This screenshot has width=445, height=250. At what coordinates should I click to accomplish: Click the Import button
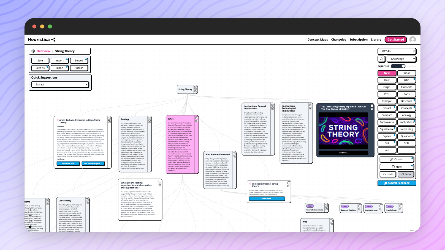[59, 60]
